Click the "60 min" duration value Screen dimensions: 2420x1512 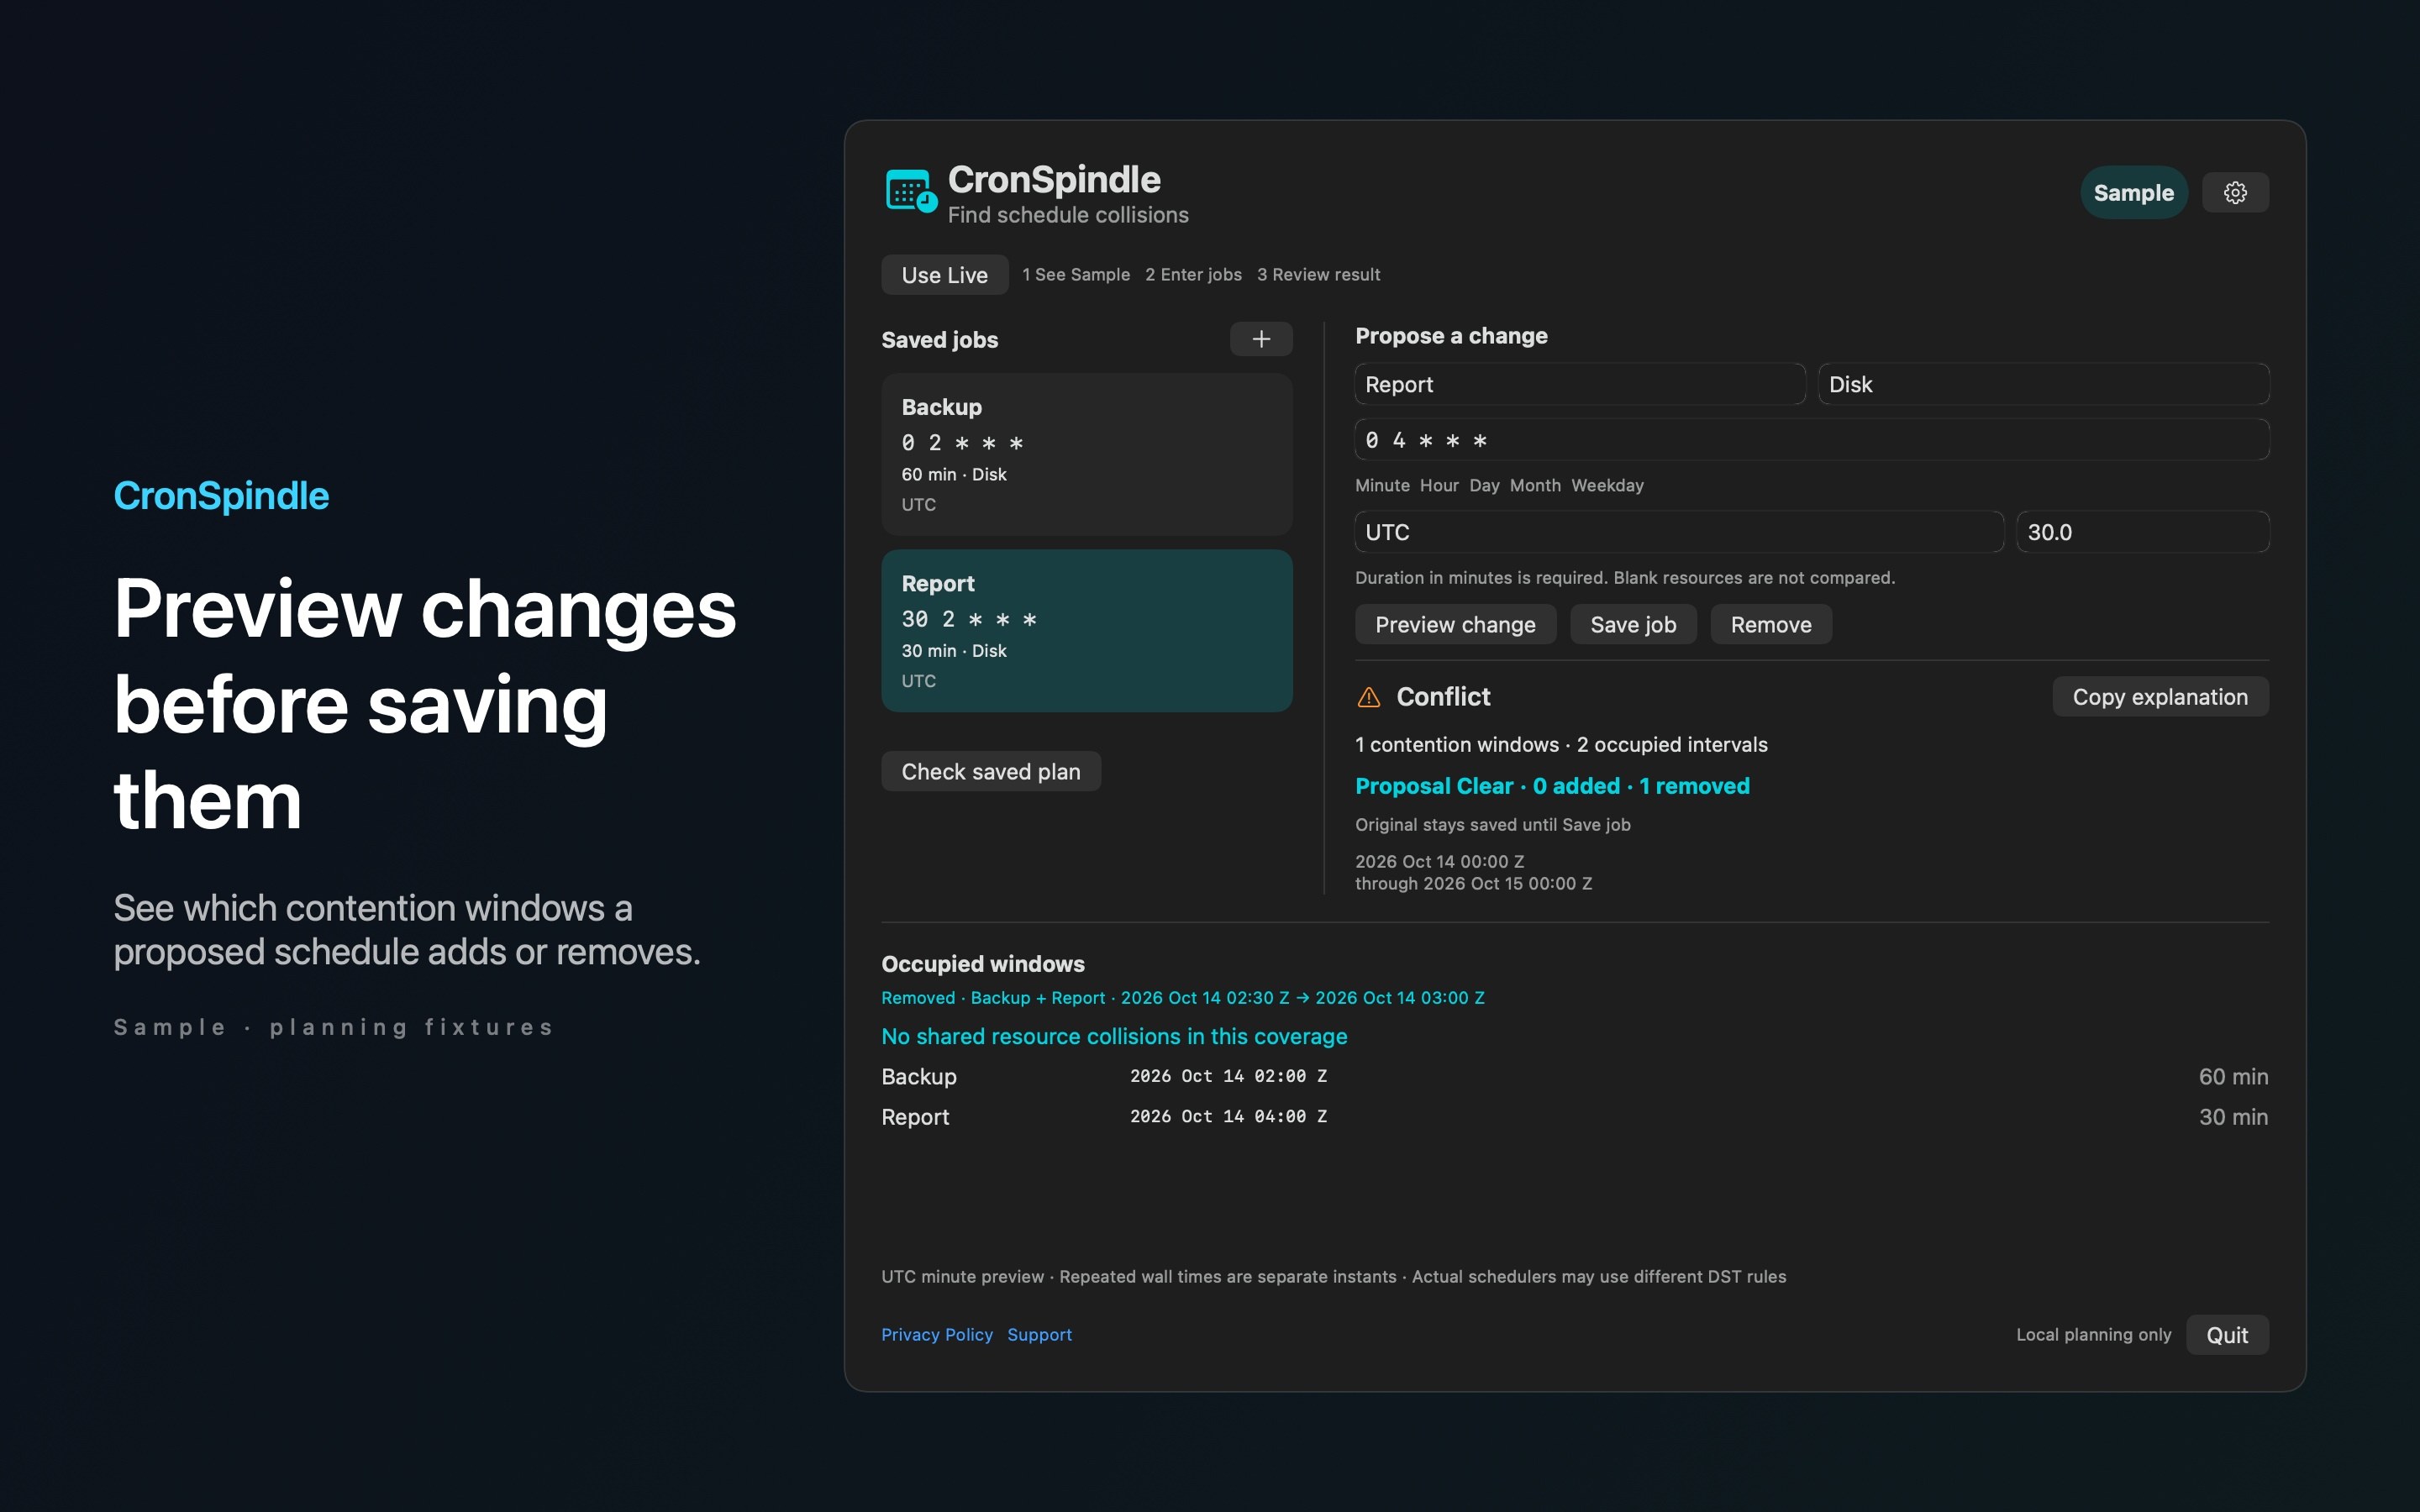pos(2233,1076)
